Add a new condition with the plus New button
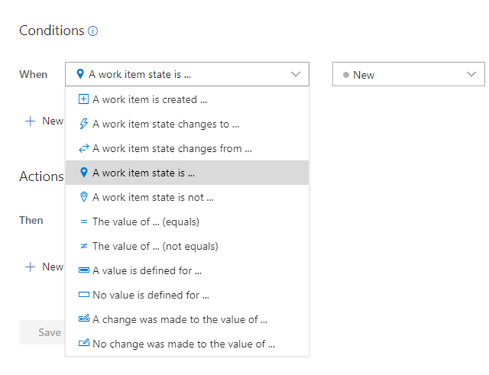Image resolution: width=489 pixels, height=375 pixels. pos(44,121)
